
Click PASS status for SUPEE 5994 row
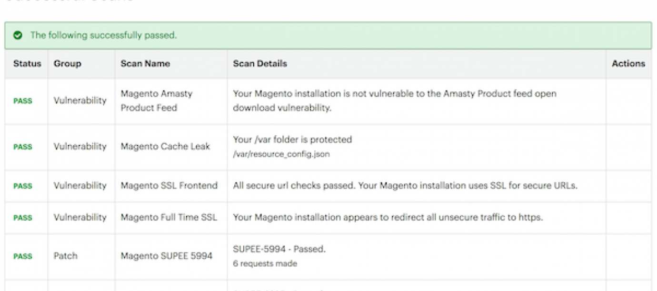coord(22,256)
